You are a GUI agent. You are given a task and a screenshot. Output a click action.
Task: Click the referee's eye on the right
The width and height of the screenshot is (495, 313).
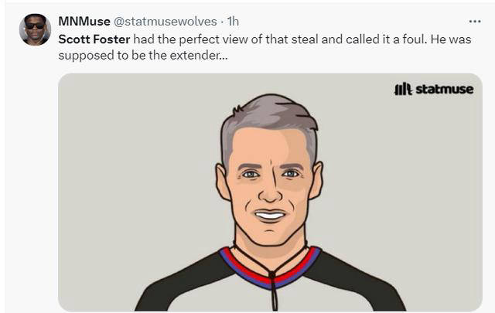point(289,174)
